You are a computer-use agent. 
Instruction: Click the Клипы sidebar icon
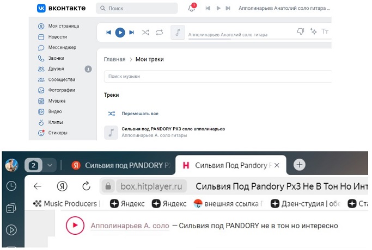[x=41, y=122]
